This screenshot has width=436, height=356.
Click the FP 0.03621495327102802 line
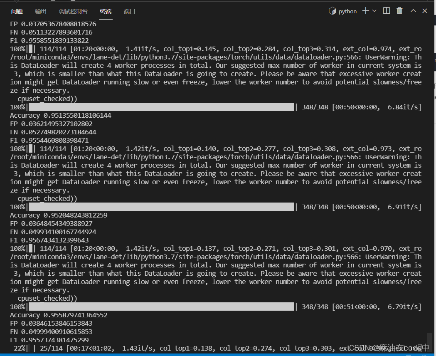point(51,124)
